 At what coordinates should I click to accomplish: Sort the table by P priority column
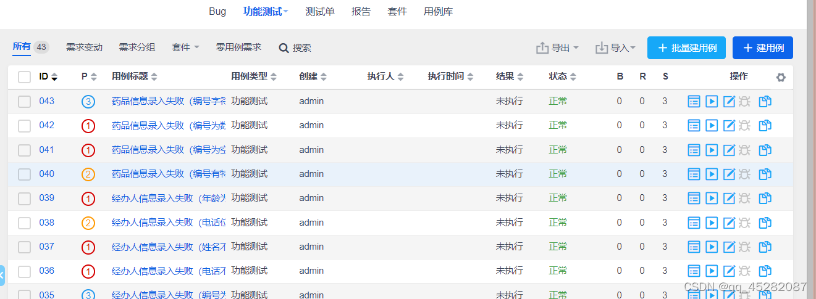[89, 76]
